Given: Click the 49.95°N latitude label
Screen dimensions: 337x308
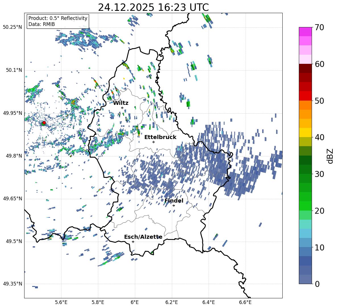Looking at the screenshot, I should (13, 113).
